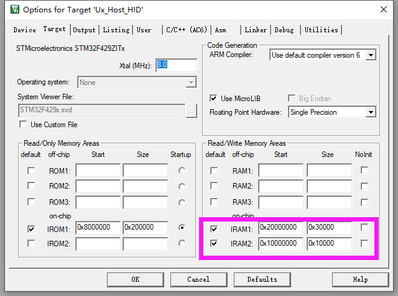Viewport: 398px width, 296px height.
Task: Select the ROM1 startup radio button
Action: coord(181,170)
